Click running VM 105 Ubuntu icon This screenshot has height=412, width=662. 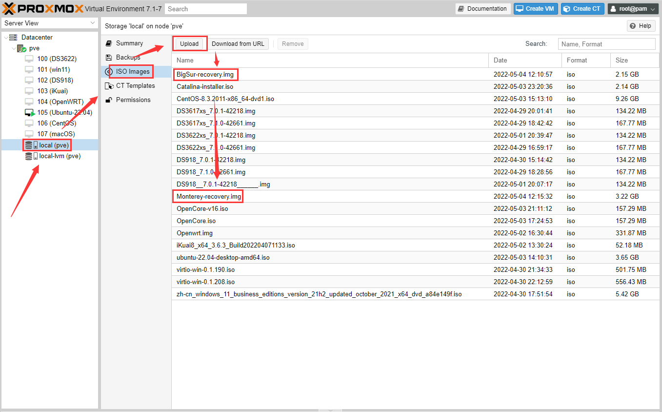point(30,113)
